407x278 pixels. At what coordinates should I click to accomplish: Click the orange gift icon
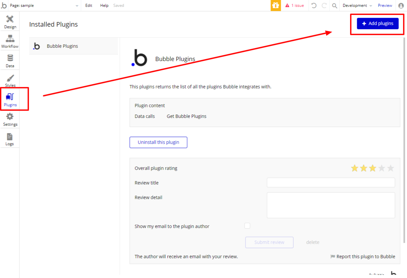tap(276, 5)
